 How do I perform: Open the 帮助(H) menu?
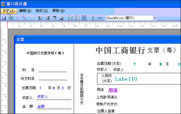[58, 11]
